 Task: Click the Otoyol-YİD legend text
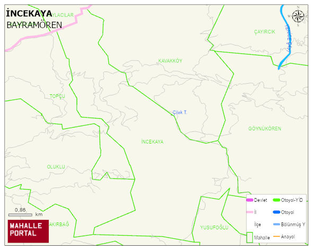292,200
